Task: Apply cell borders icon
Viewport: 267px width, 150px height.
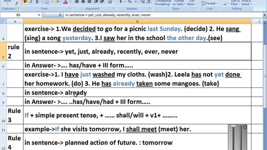Action: pyautogui.click(x=47, y=2)
